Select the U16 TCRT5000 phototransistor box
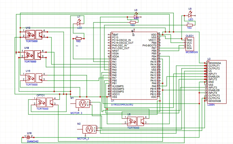The image size is (233, 144). click(39, 78)
